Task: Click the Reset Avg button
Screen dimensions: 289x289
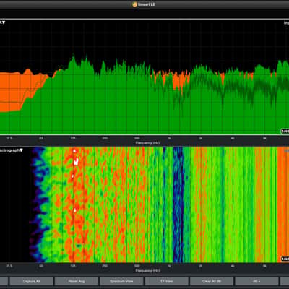Action: (77, 281)
